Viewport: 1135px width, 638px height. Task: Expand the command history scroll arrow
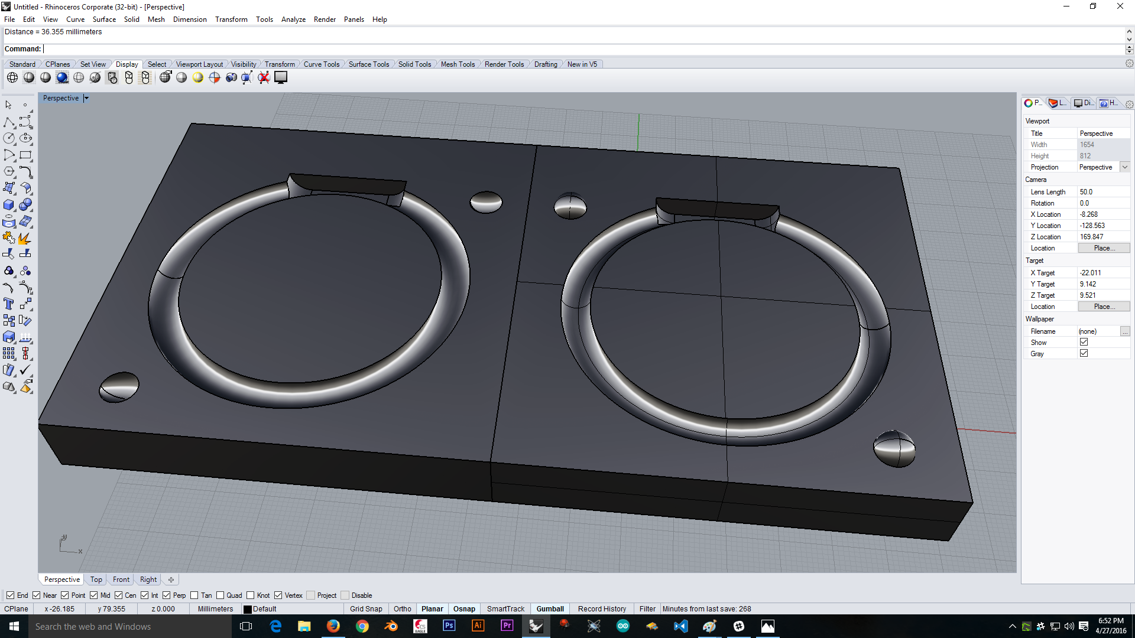coord(1129,31)
